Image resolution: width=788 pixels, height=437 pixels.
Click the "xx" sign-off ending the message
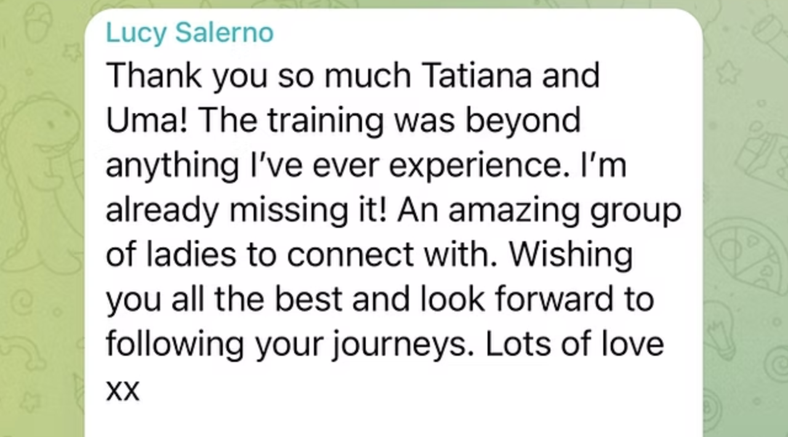point(123,390)
